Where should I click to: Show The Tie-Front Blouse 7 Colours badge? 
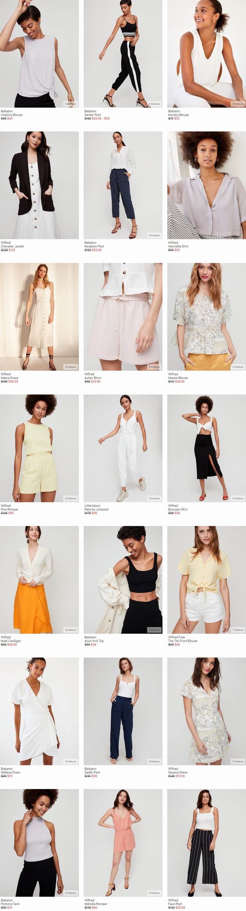tap(238, 630)
